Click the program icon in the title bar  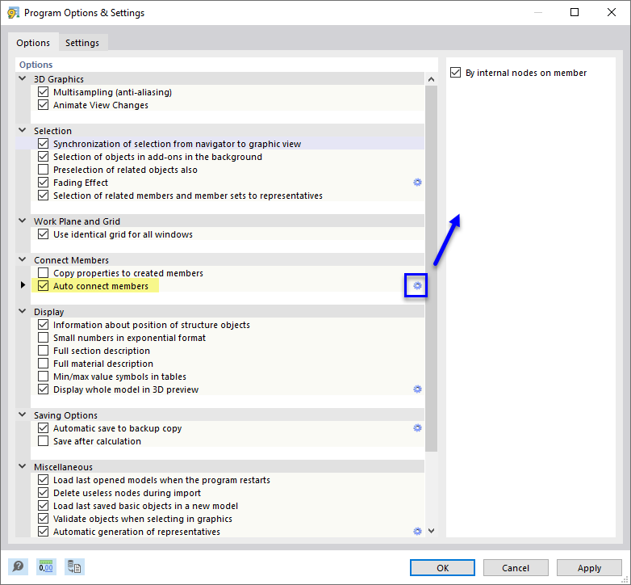13,13
